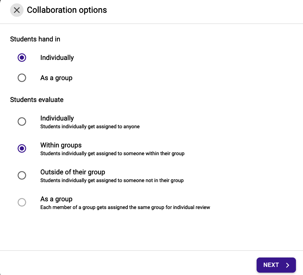The height and width of the screenshot is (275, 303).
Task: Click the chevron arrow inside the NEXT button
Action: coord(288,265)
